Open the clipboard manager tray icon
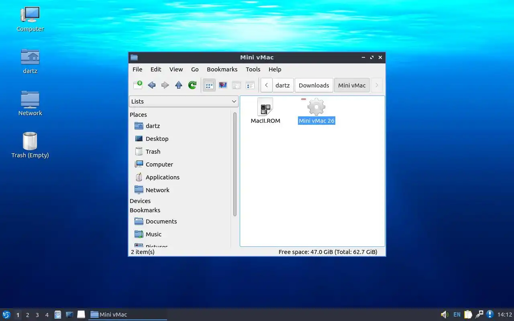Screen dimensions: 514x321 468,315
